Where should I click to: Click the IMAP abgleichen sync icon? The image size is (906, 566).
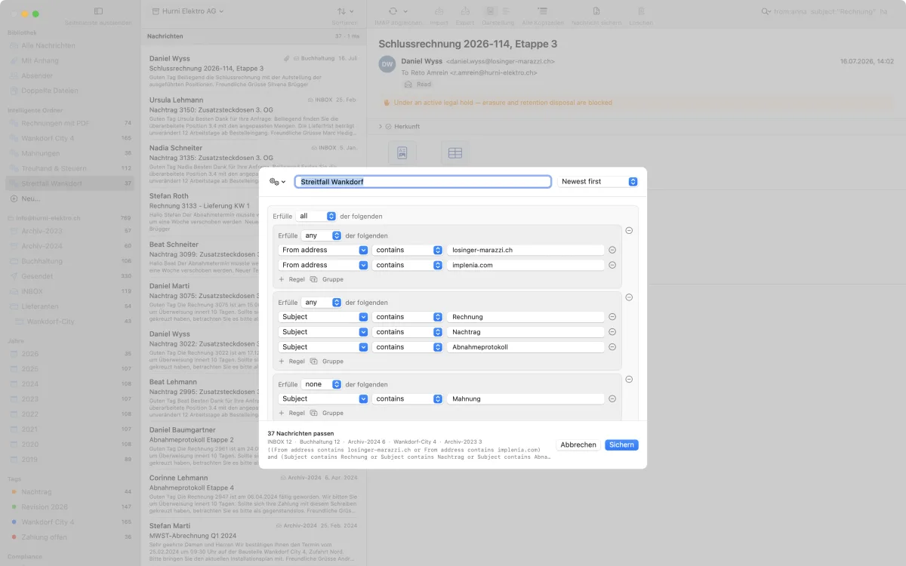tap(393, 11)
